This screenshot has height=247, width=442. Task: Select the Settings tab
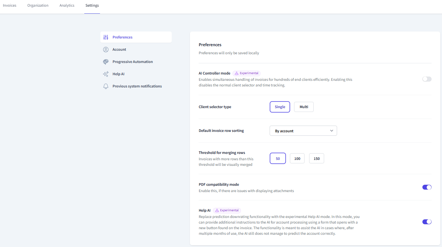pos(92,6)
